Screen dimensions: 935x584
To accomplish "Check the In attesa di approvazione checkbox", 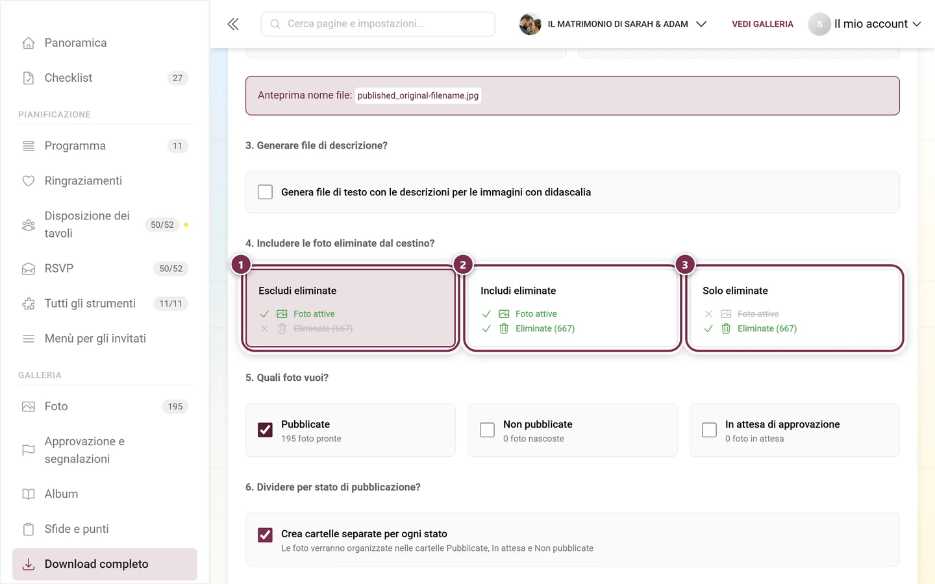I will [709, 430].
